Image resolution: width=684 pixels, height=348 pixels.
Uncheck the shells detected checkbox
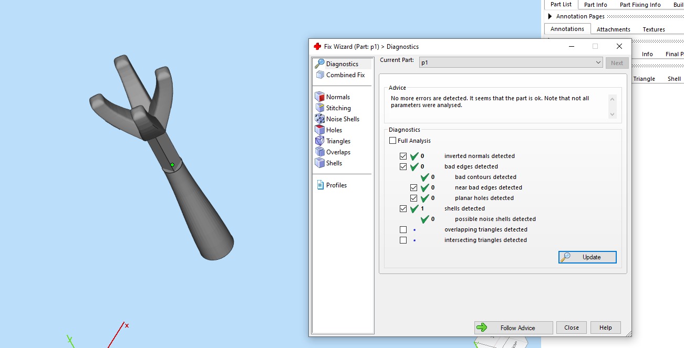click(x=403, y=208)
